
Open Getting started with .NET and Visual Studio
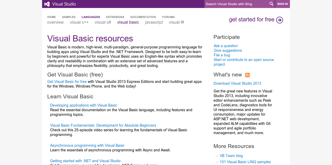[x=85, y=161]
